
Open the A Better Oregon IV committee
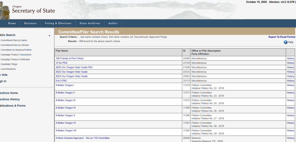tap(66, 108)
